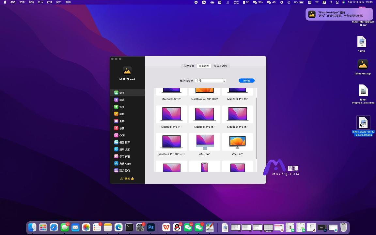Open QQ from the Dock
The width and height of the screenshot is (376, 235).
tap(177, 227)
